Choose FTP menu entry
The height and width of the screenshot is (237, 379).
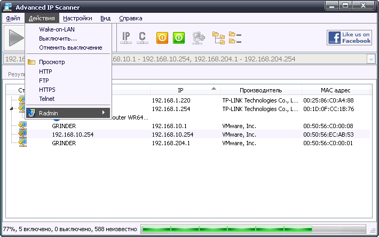pyautogui.click(x=68, y=81)
